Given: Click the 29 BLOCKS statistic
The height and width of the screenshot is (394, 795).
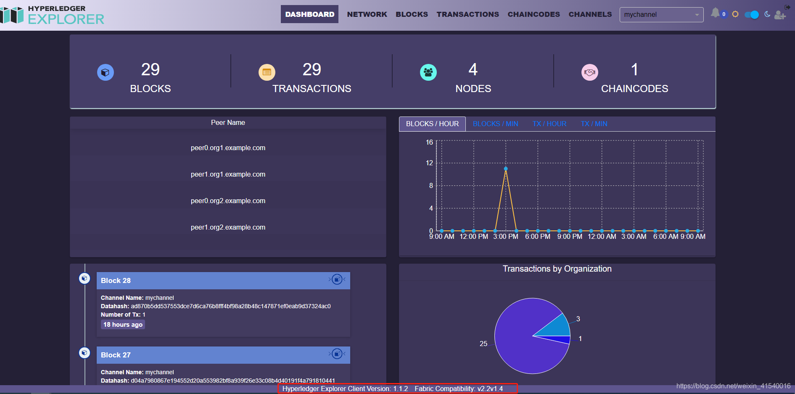Looking at the screenshot, I should pyautogui.click(x=151, y=78).
